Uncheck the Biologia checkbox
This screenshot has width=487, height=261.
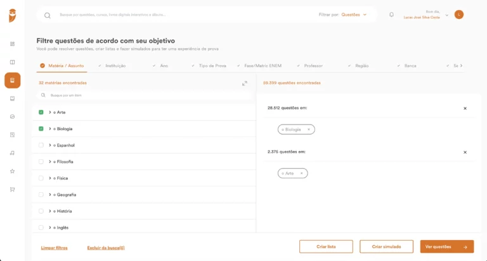41,128
